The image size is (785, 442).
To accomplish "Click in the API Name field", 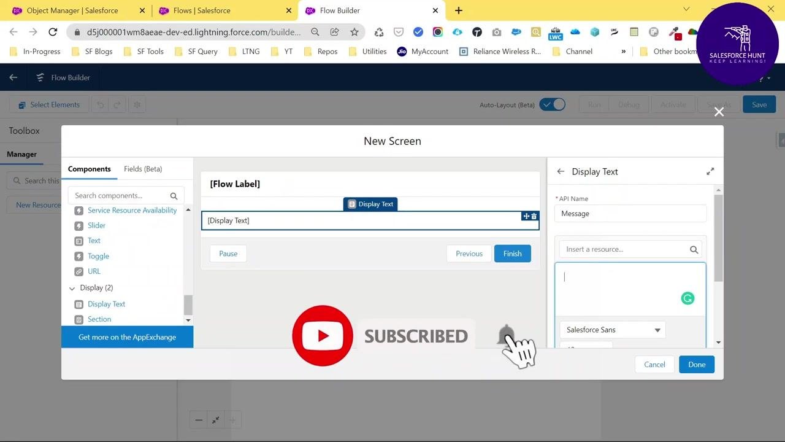I will [630, 214].
